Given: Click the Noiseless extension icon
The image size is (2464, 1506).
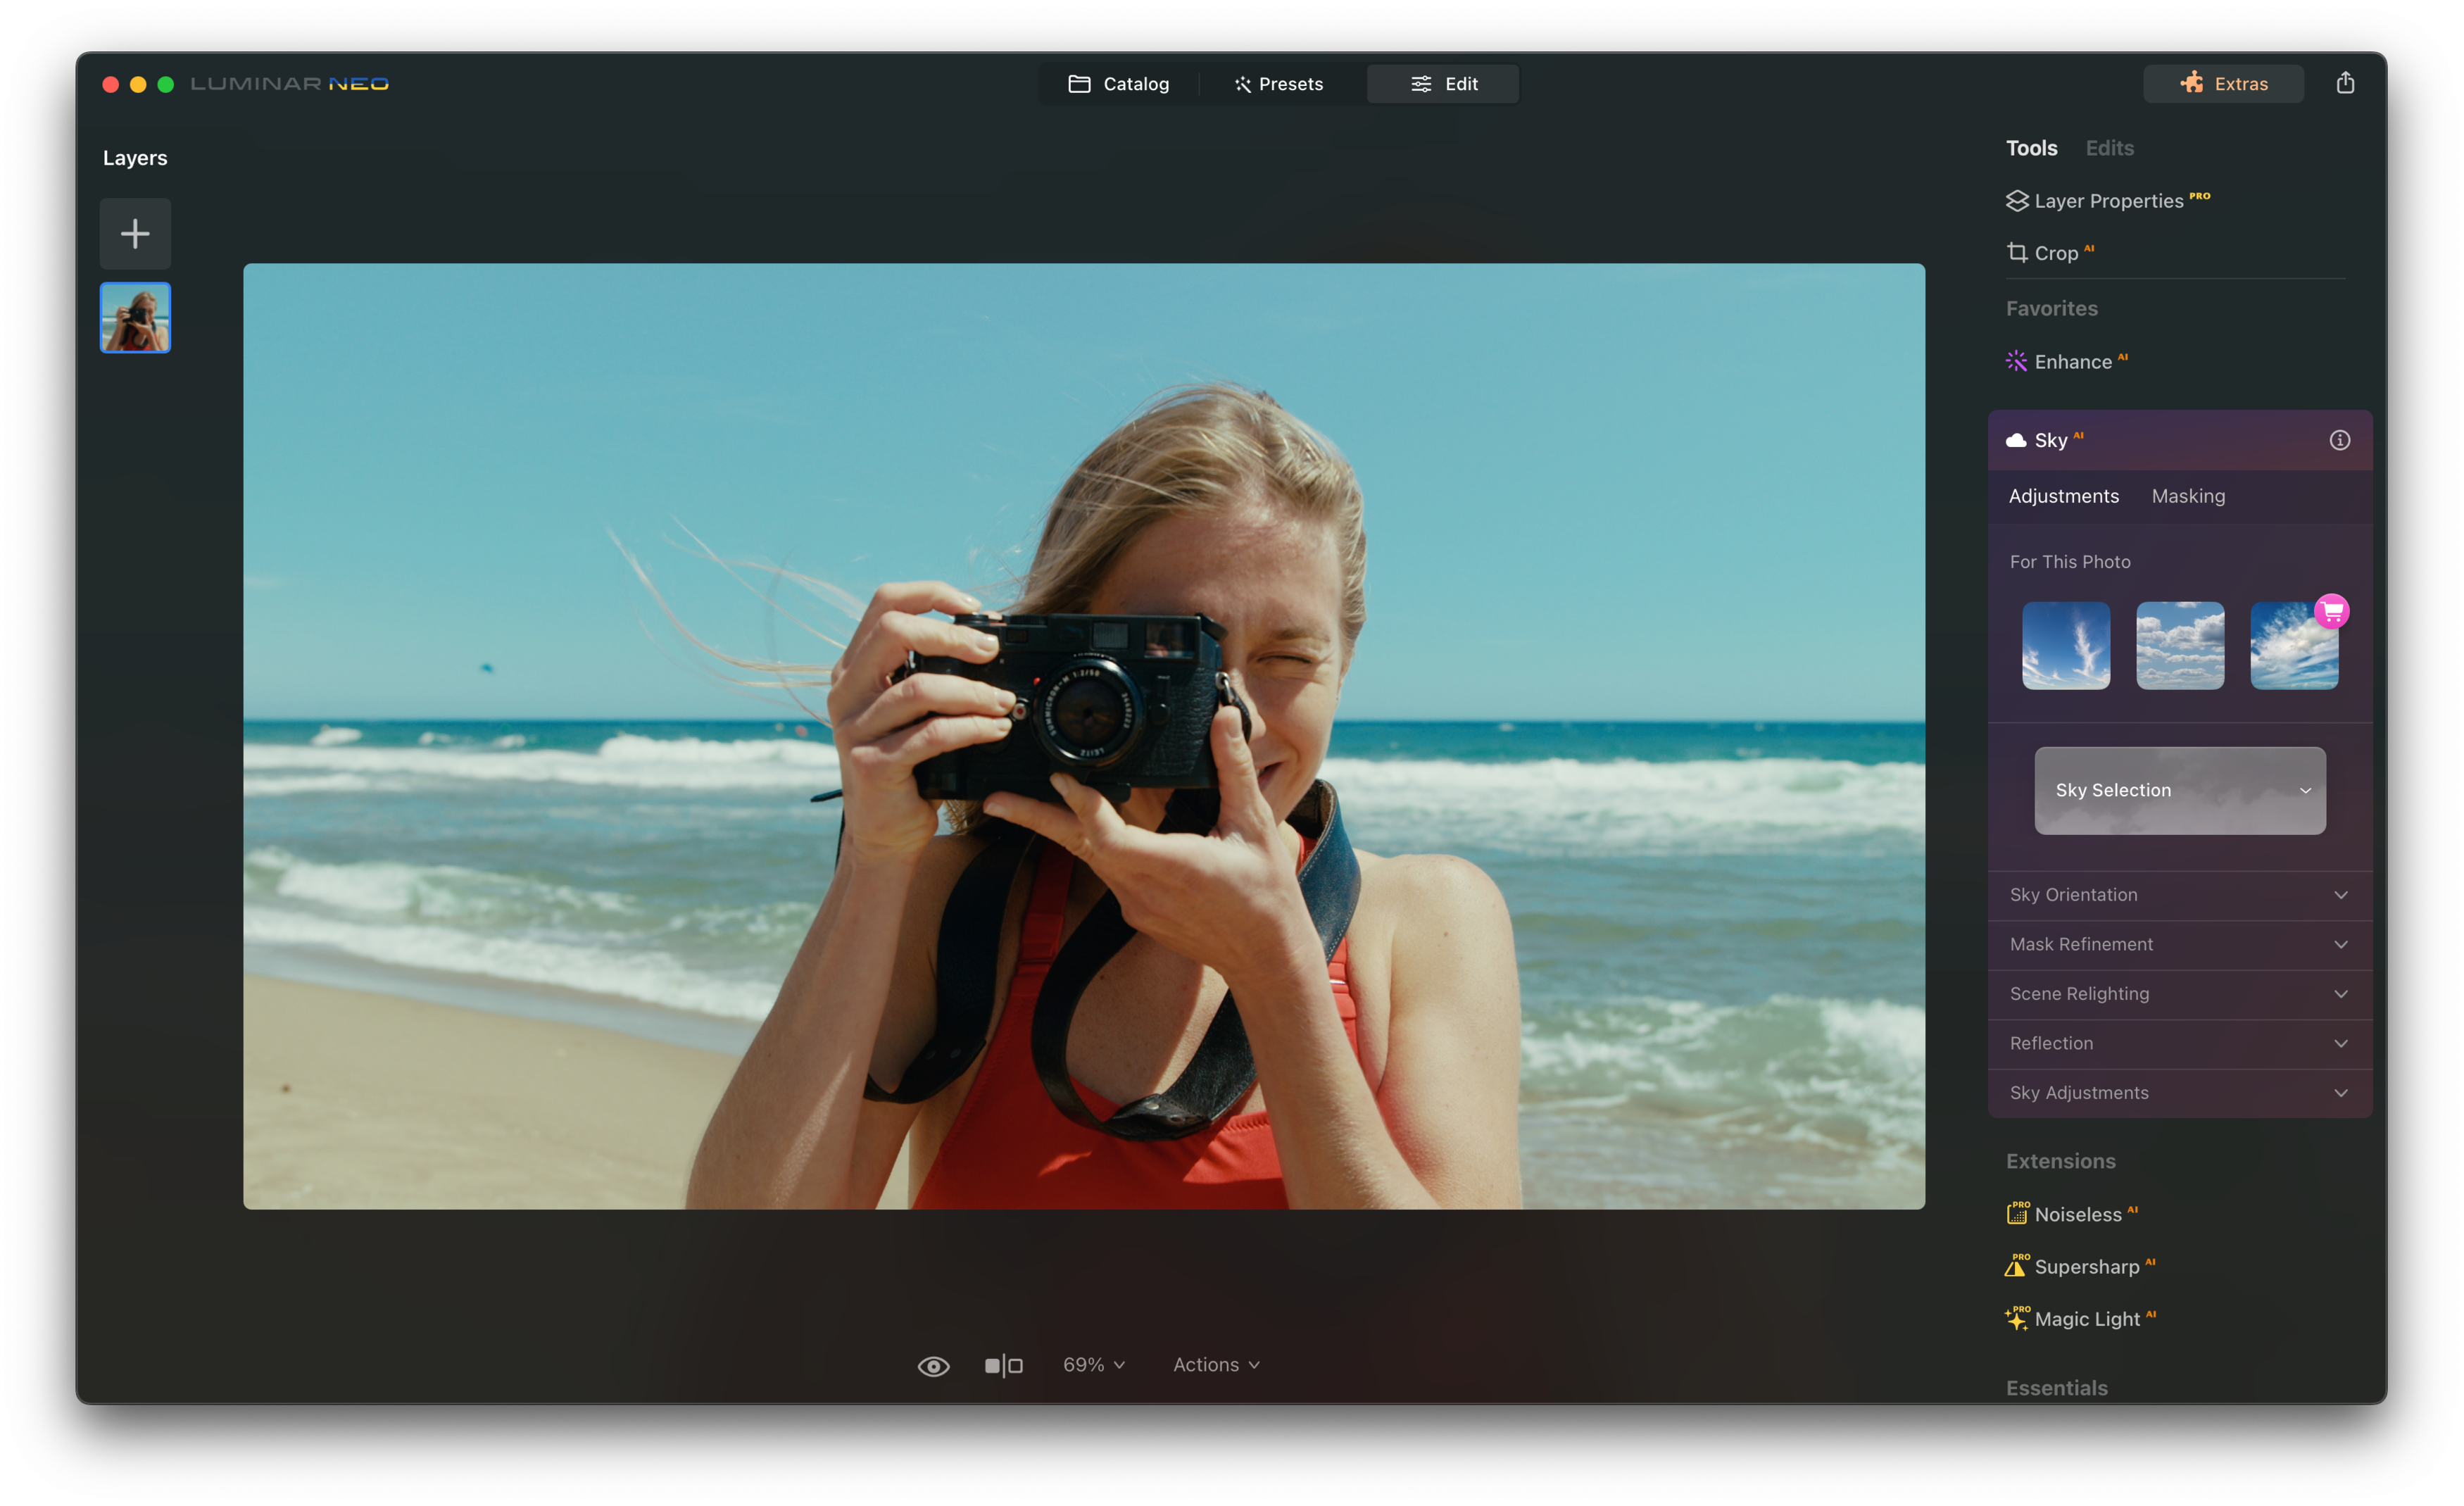Looking at the screenshot, I should point(2017,1213).
